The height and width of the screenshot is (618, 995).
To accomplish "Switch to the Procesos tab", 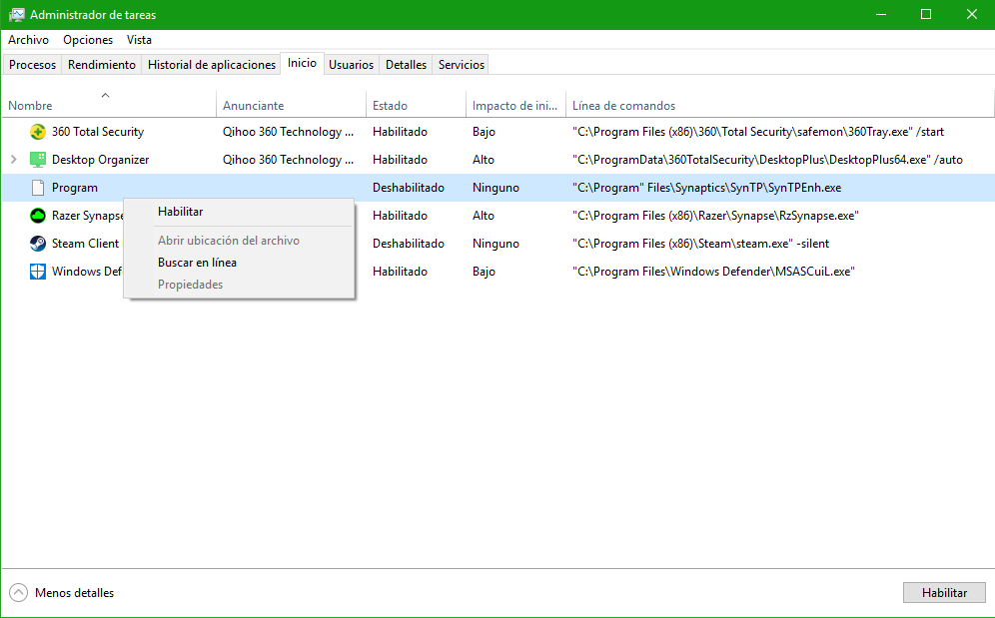I will tap(32, 65).
